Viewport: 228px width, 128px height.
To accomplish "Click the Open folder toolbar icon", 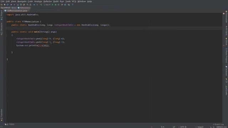I will tap(1, 5).
